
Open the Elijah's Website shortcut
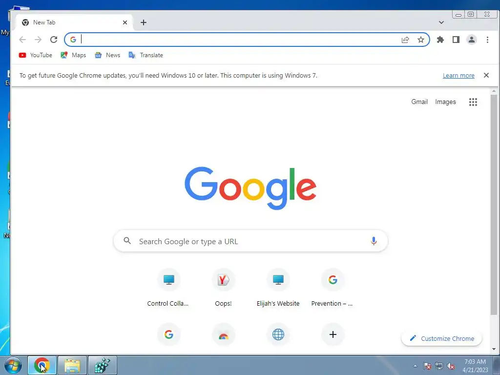[278, 288]
